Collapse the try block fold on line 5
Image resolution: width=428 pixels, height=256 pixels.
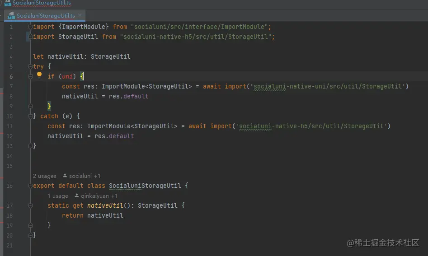(30, 66)
